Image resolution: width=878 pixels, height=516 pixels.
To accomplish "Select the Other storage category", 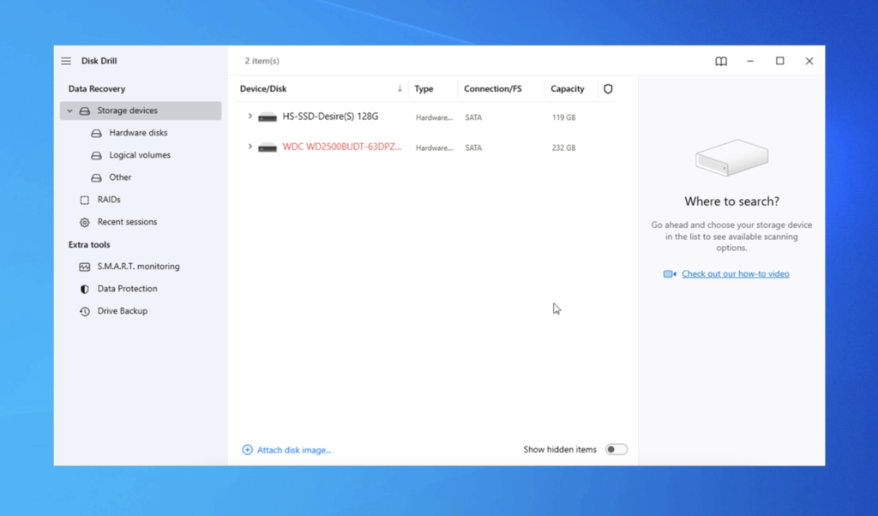I will 120,177.
